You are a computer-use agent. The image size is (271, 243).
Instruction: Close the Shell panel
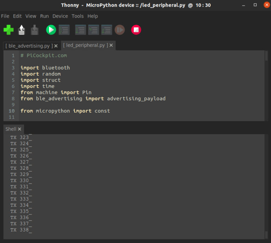(20, 129)
